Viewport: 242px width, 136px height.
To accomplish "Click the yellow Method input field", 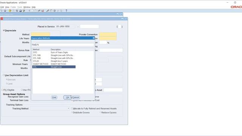I will coord(40,34).
